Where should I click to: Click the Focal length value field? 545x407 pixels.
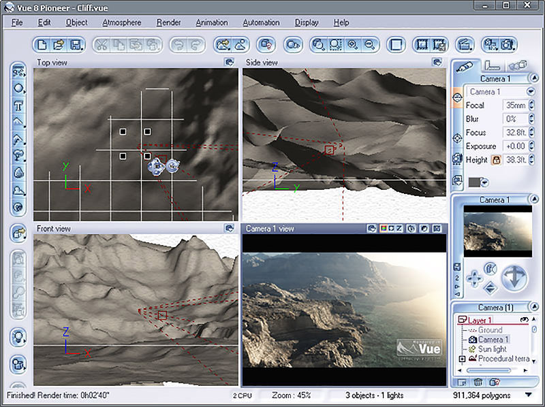514,105
